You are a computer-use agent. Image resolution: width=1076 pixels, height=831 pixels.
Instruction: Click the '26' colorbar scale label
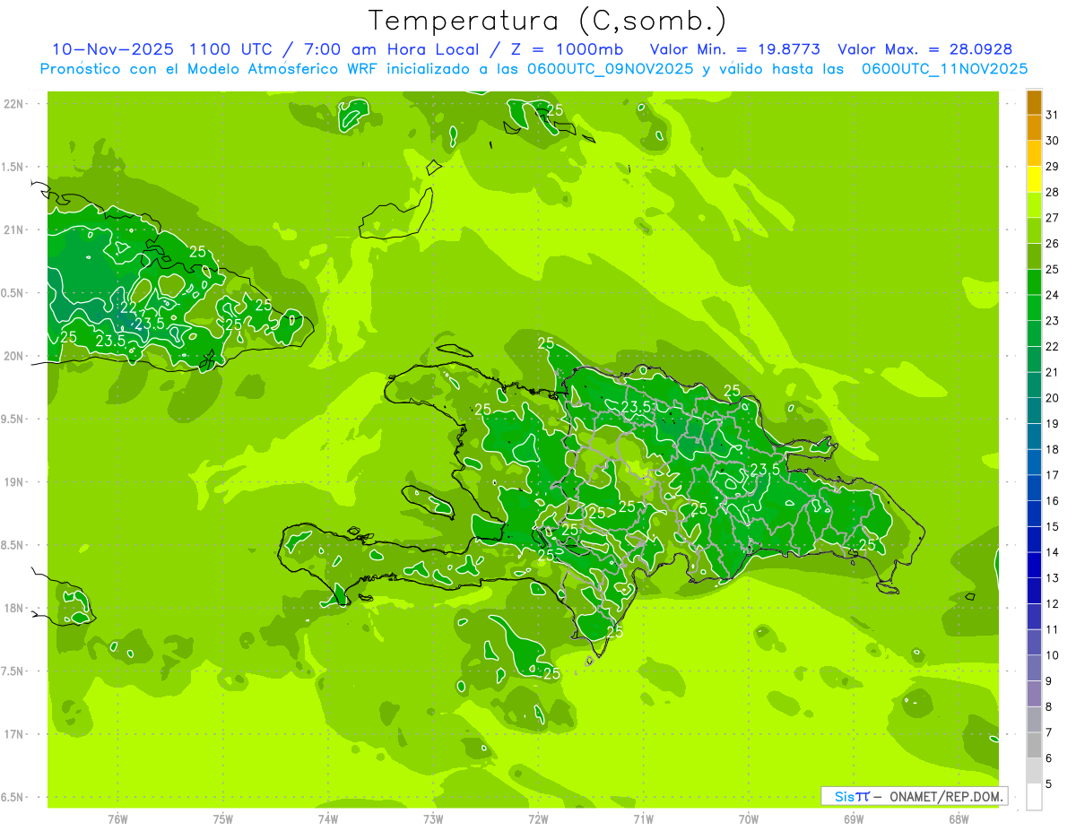pos(1053,244)
